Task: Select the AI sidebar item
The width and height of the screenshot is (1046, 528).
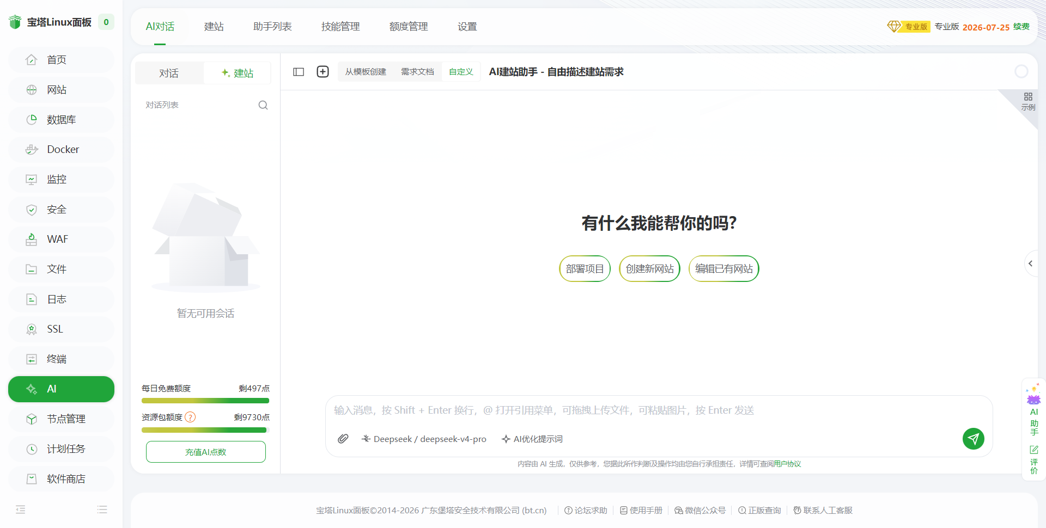Action: click(x=61, y=389)
